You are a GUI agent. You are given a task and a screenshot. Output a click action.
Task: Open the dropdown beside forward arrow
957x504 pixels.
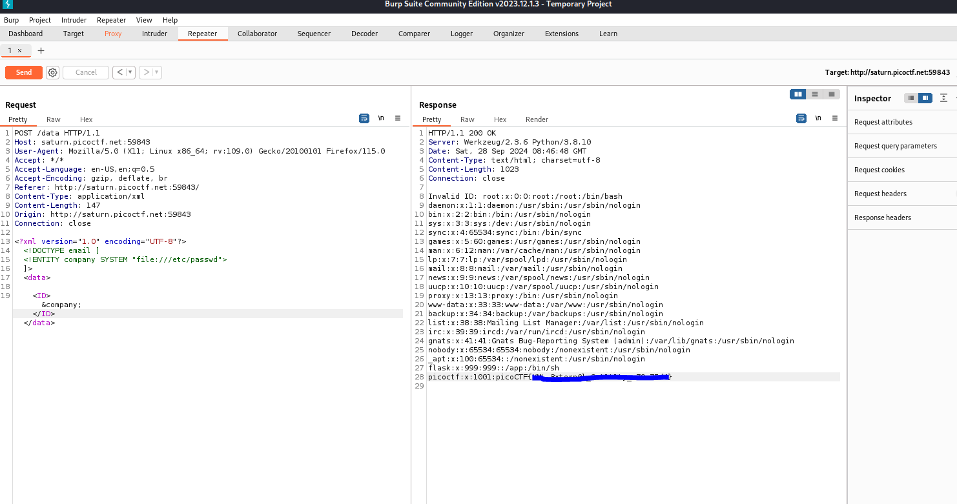pos(157,72)
